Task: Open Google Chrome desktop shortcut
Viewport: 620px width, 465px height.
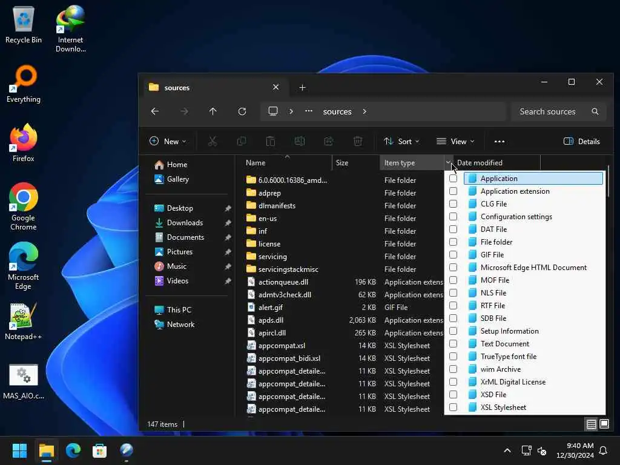Action: tap(24, 206)
